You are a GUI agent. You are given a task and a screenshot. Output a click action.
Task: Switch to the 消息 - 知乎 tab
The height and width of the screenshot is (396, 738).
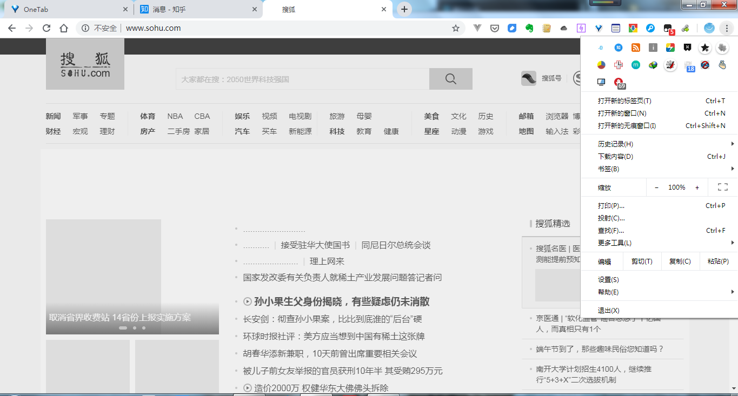click(198, 9)
